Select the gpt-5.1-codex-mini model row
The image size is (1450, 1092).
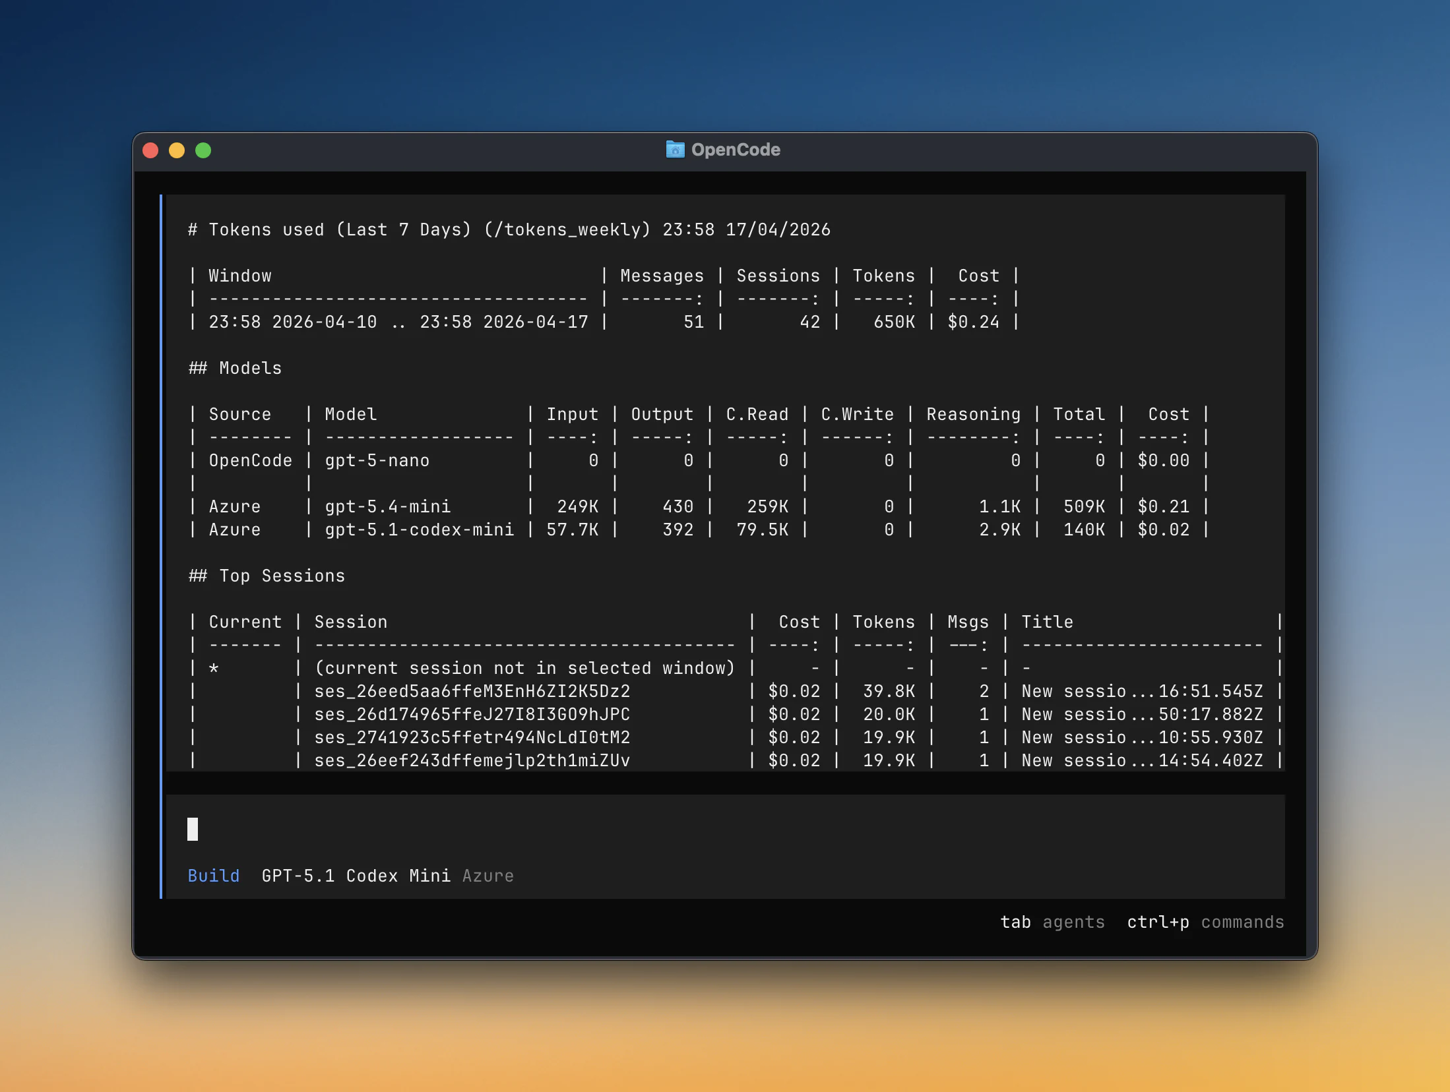tap(420, 529)
